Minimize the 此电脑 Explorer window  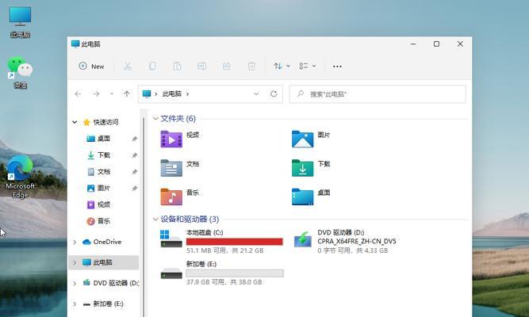(x=413, y=44)
